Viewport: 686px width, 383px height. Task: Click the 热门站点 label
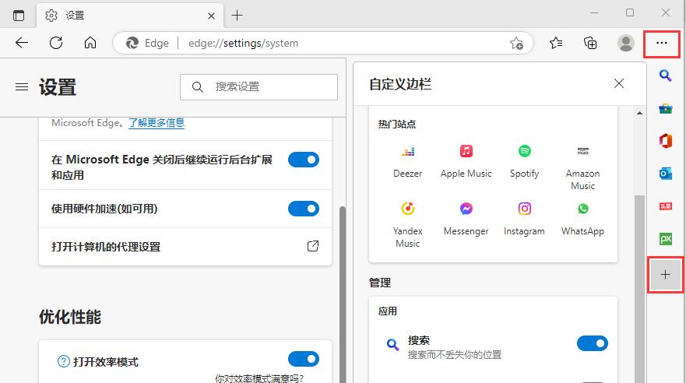pyautogui.click(x=397, y=125)
